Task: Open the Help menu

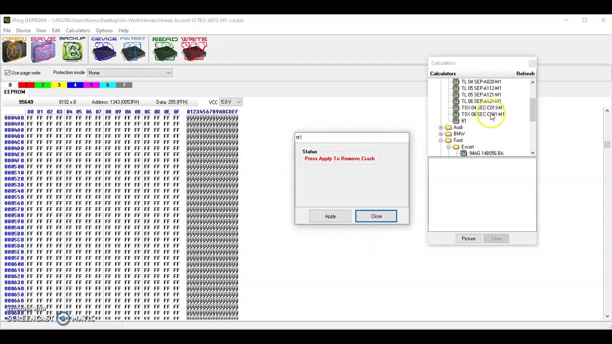Action: [123, 31]
